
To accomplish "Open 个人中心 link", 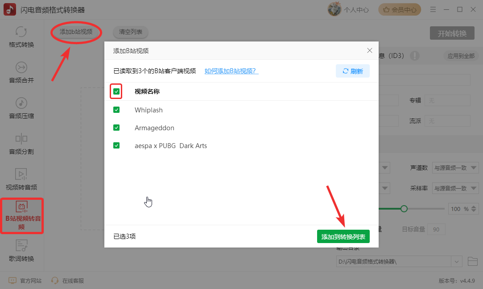I will click(x=356, y=10).
